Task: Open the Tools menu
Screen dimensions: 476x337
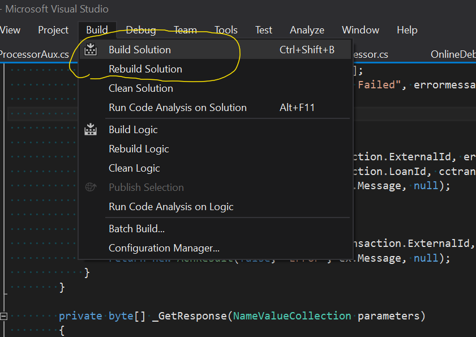Action: pyautogui.click(x=226, y=30)
